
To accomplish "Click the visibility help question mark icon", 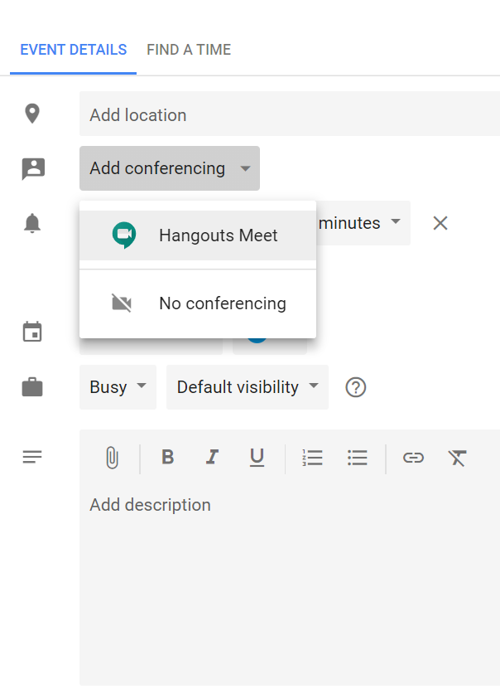I will point(356,387).
